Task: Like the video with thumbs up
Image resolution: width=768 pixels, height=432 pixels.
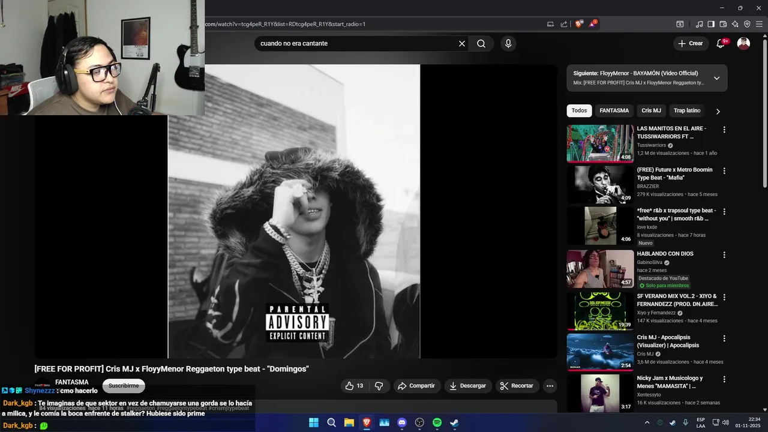Action: point(355,386)
